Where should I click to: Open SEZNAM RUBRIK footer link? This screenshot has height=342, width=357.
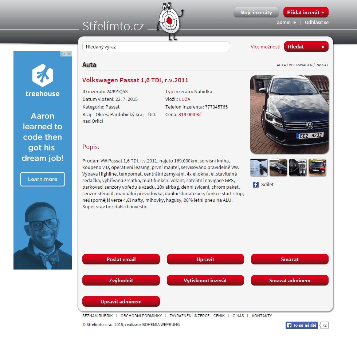tap(98, 316)
